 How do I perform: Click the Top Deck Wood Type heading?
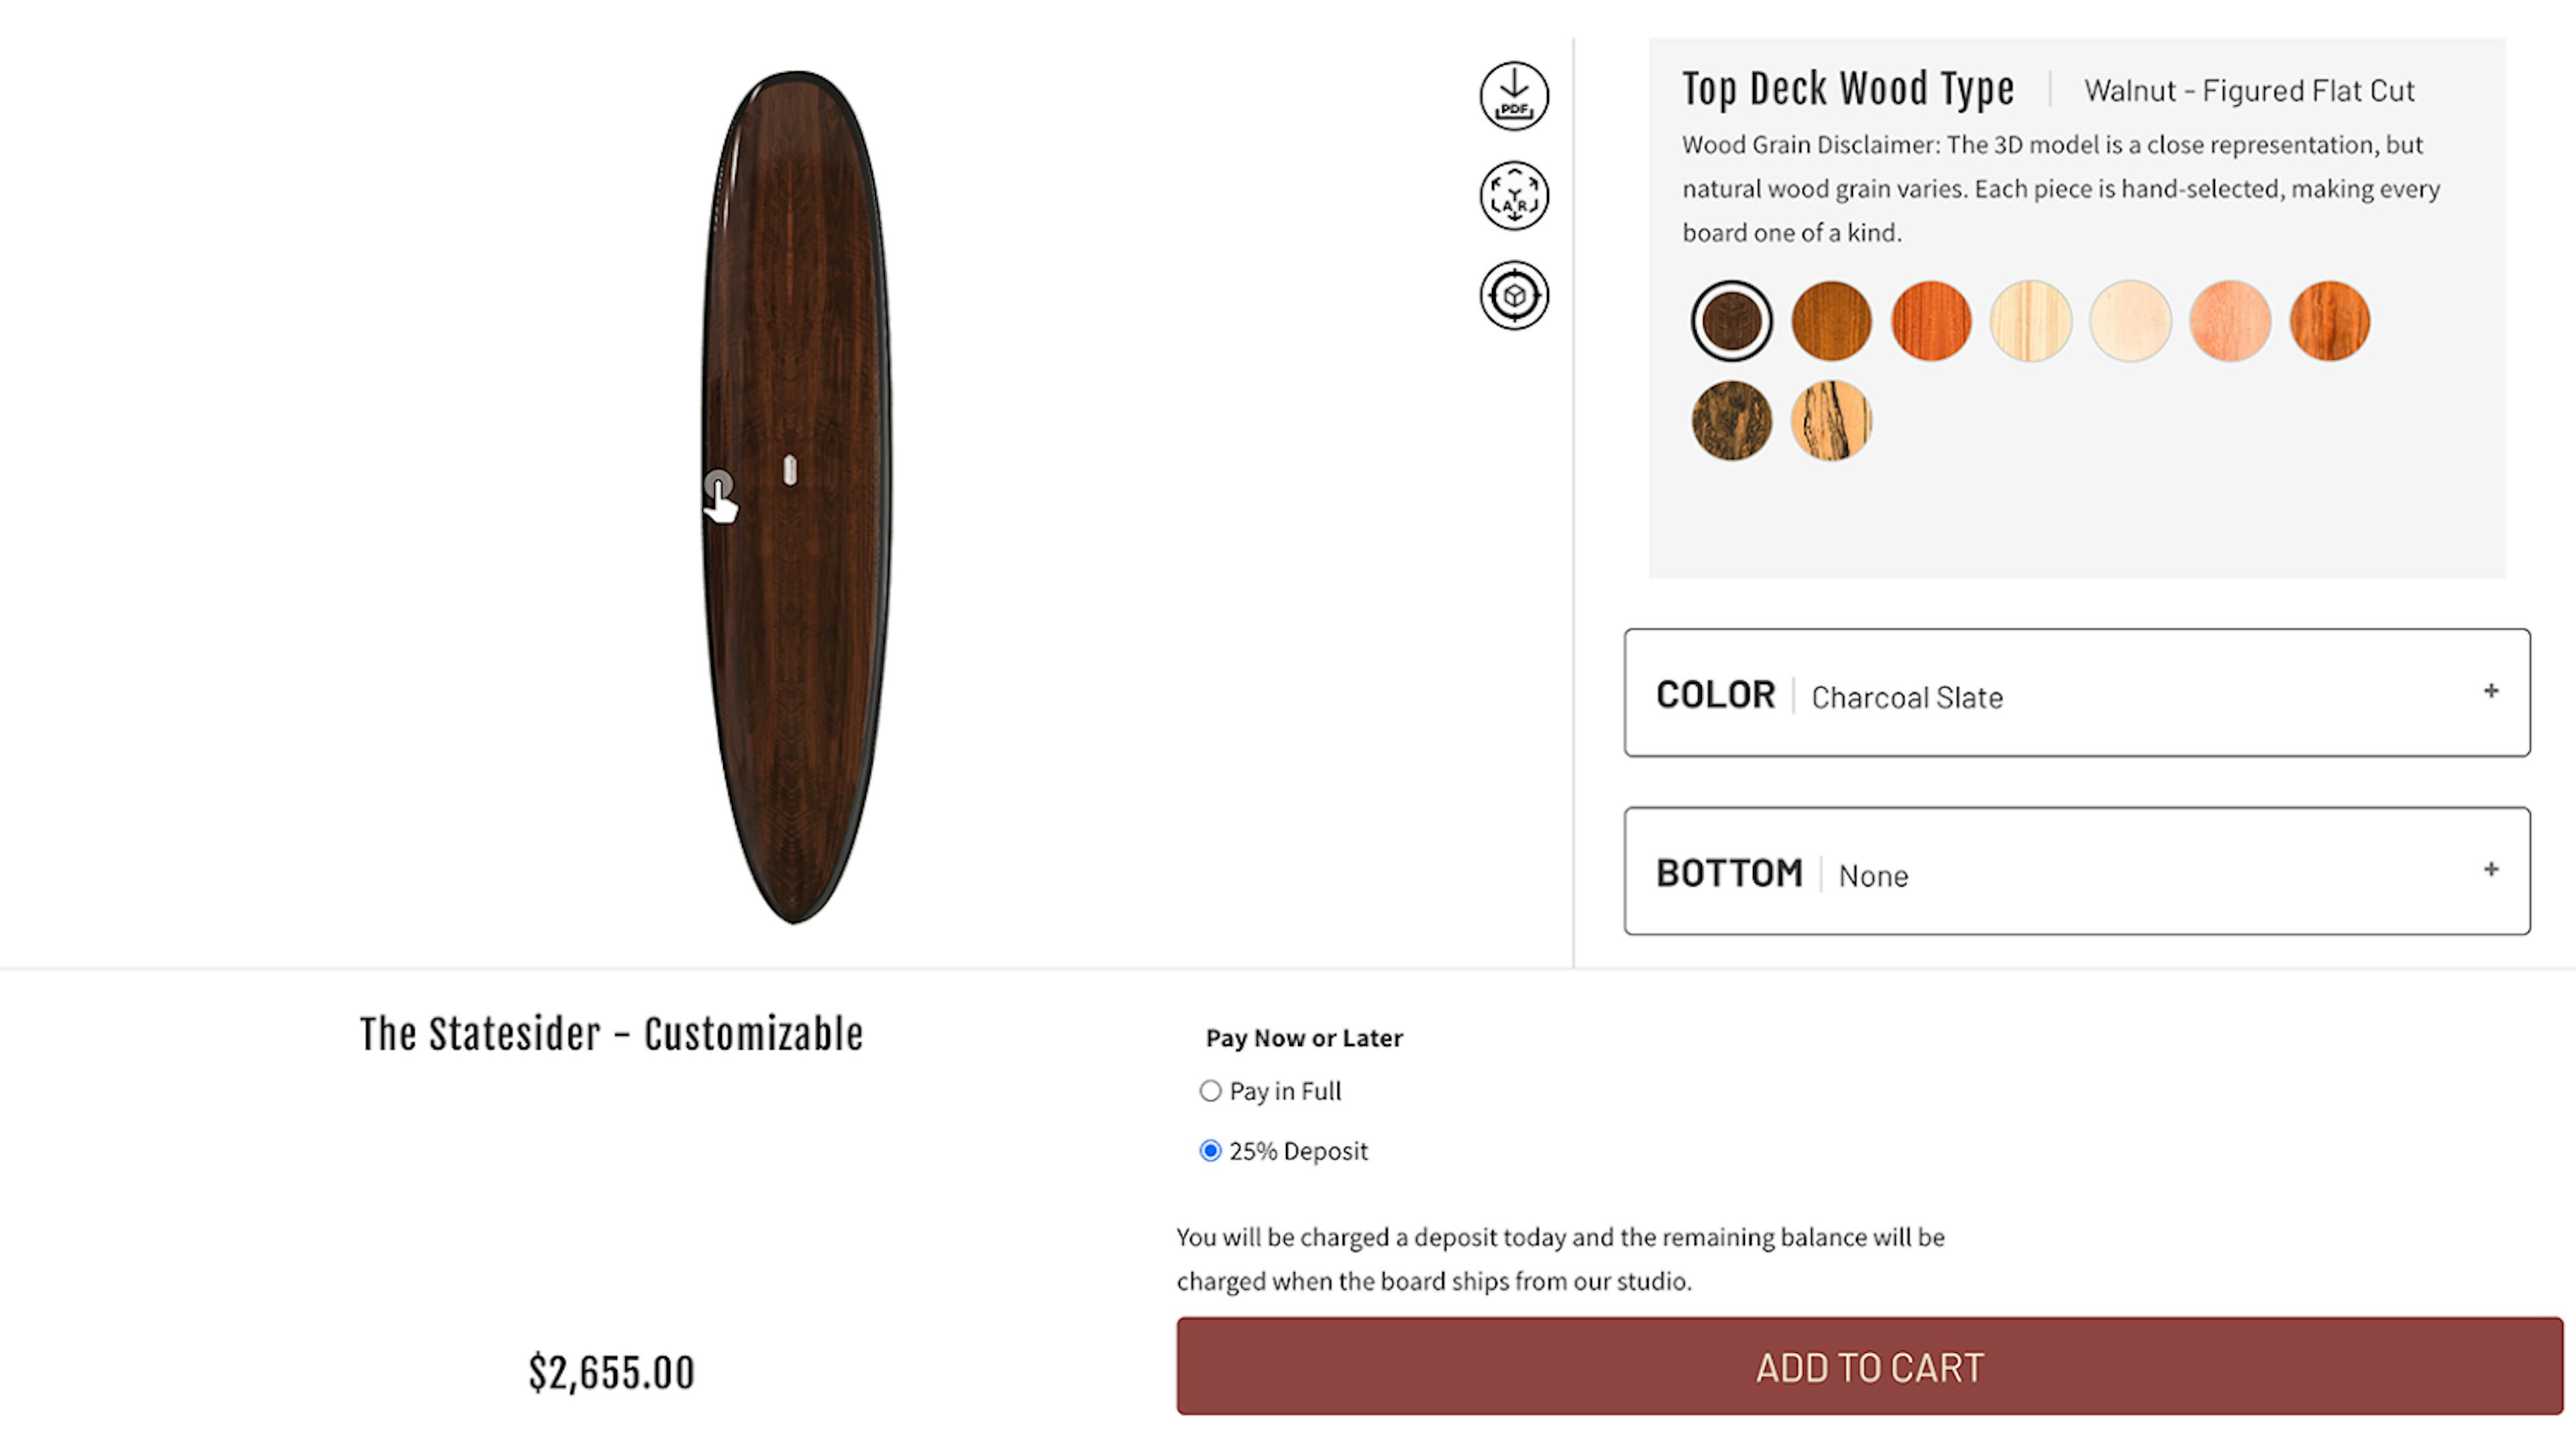pyautogui.click(x=1848, y=89)
